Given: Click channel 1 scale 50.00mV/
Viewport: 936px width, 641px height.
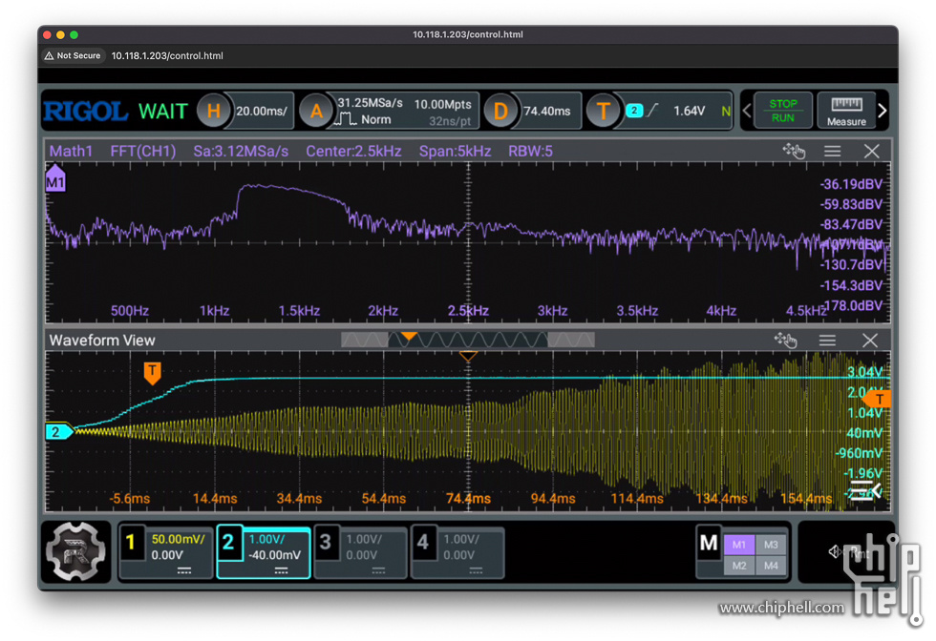Looking at the screenshot, I should coord(178,539).
